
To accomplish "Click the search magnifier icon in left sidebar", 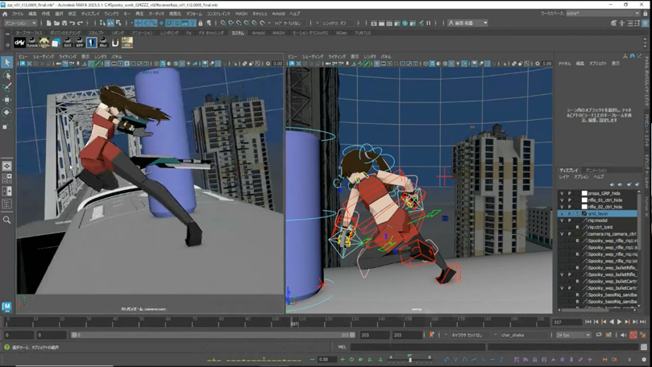I will pyautogui.click(x=7, y=220).
